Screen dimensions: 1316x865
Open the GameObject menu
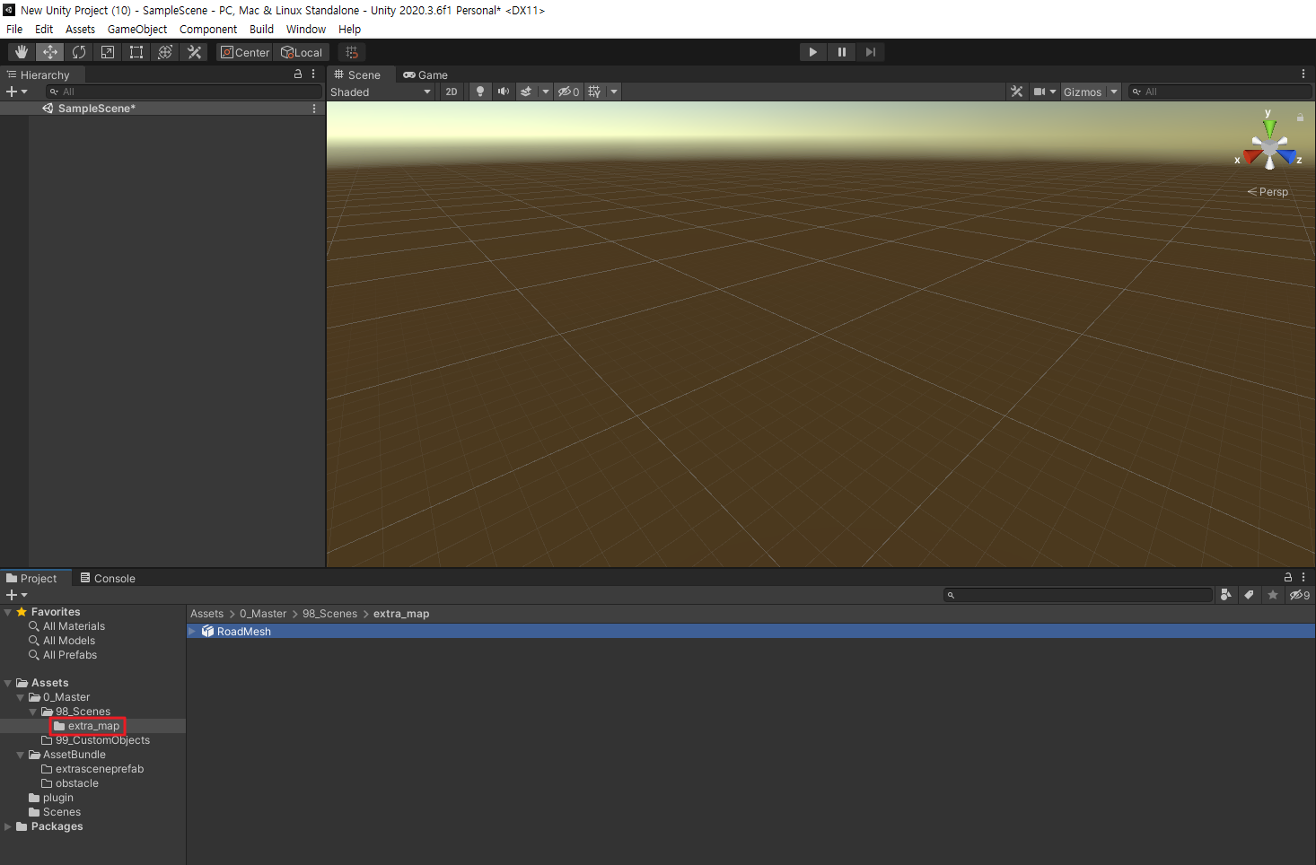(136, 29)
